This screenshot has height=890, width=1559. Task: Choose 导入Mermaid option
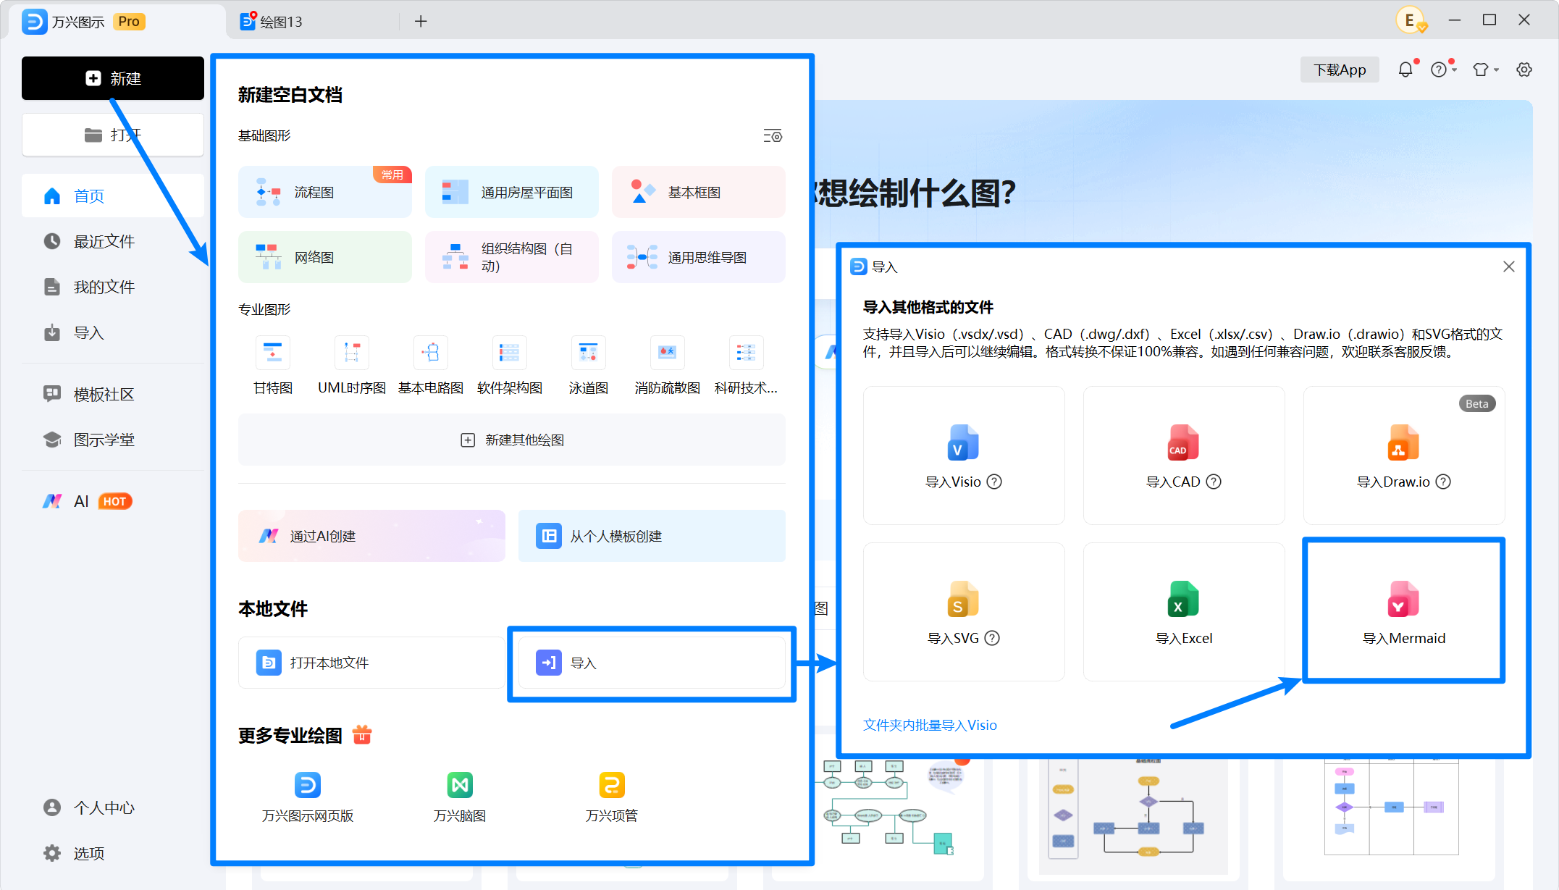point(1404,611)
